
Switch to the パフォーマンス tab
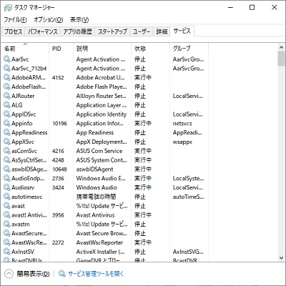[43, 31]
